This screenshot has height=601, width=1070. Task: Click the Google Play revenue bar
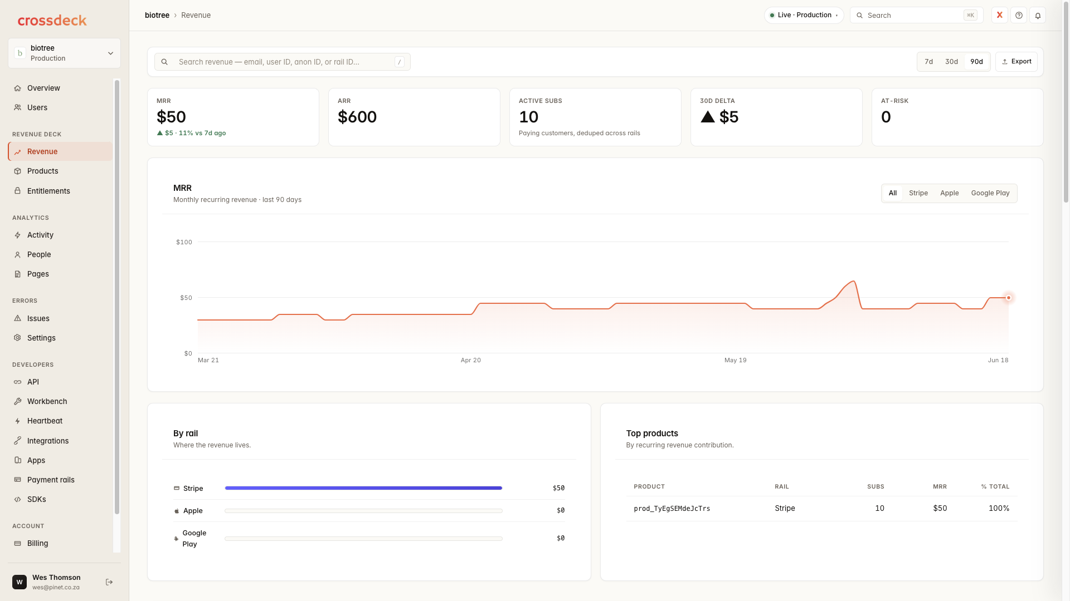click(363, 539)
